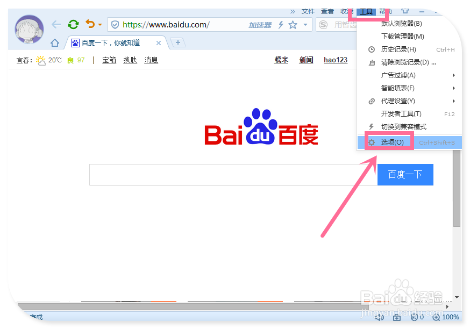Click the 20℃ temperature text
The width and height of the screenshot is (470, 329).
(x=55, y=60)
